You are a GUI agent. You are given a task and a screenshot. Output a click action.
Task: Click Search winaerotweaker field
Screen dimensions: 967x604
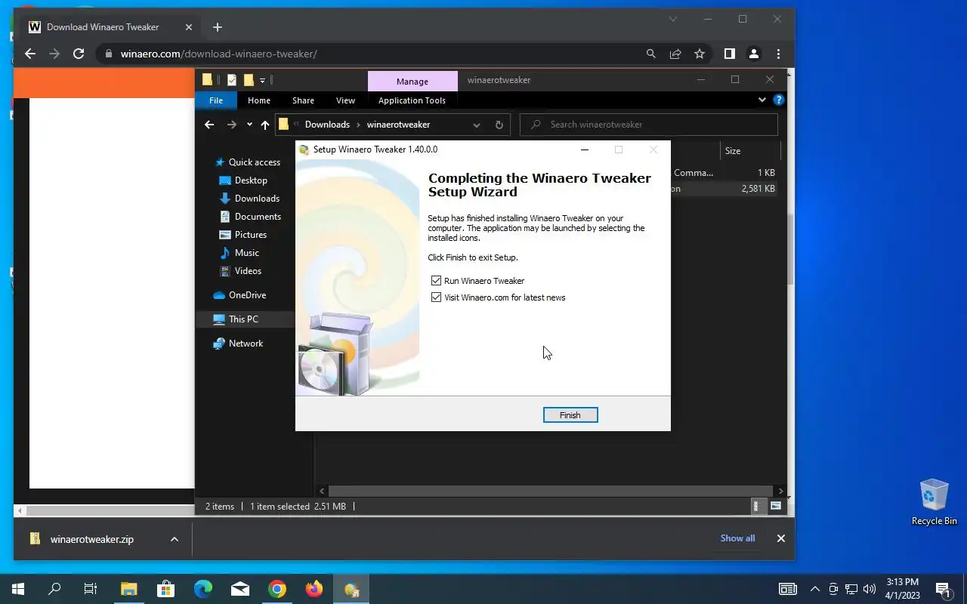tap(649, 125)
